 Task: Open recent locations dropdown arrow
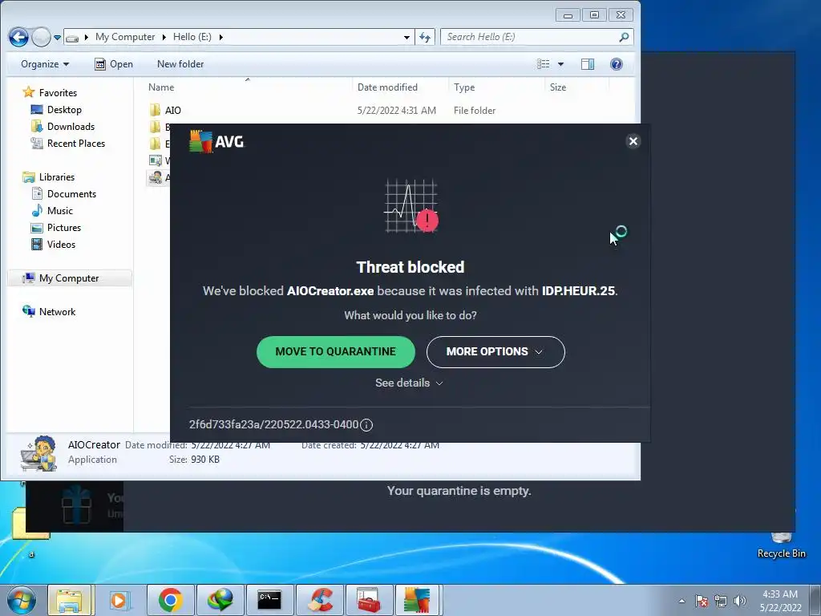58,37
